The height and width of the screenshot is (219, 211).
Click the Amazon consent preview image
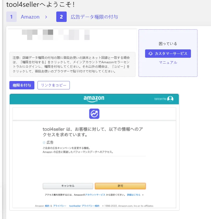click(x=94, y=152)
